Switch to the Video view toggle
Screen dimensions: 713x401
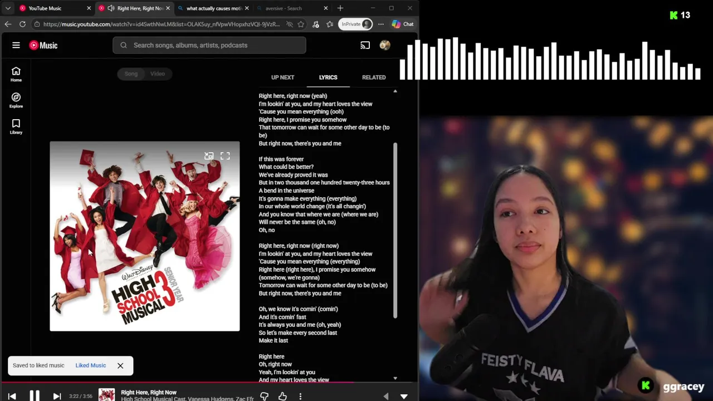[158, 74]
